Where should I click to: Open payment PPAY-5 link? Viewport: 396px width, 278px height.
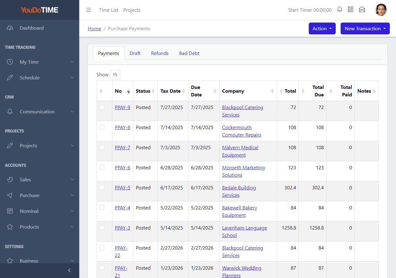[123, 187]
